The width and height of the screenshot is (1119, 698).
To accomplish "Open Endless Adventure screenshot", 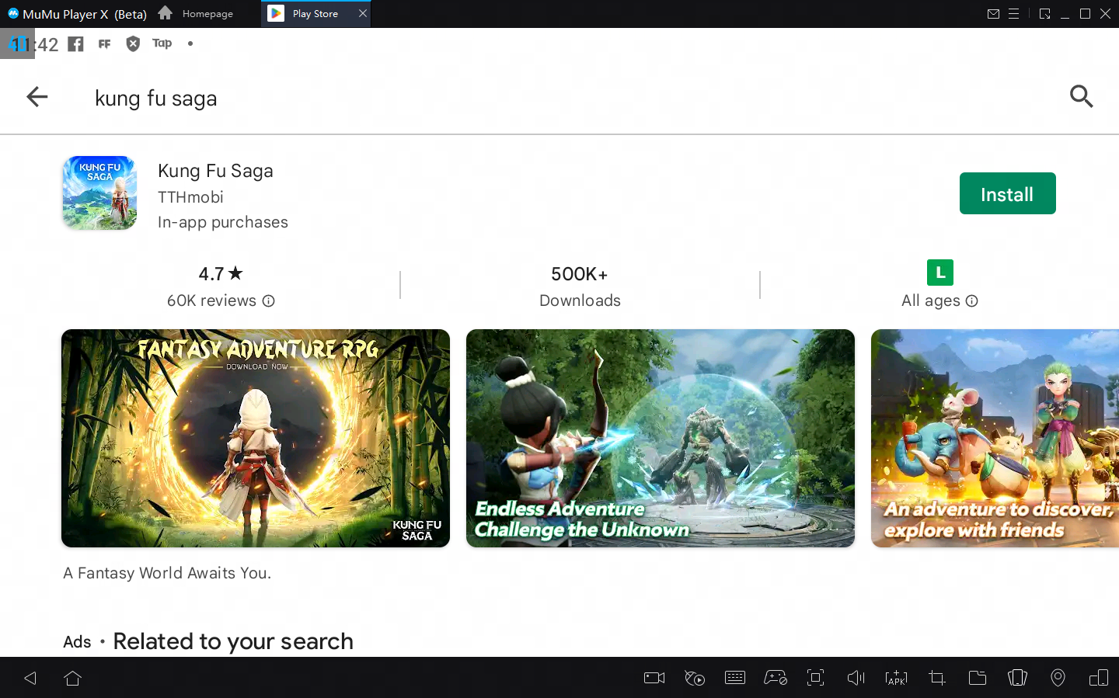I will 661,439.
